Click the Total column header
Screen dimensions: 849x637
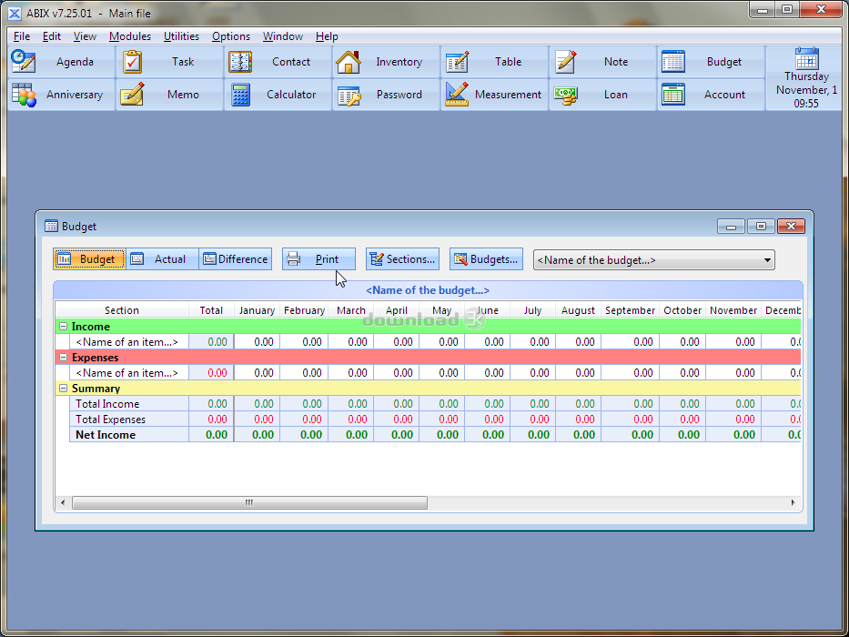[211, 310]
